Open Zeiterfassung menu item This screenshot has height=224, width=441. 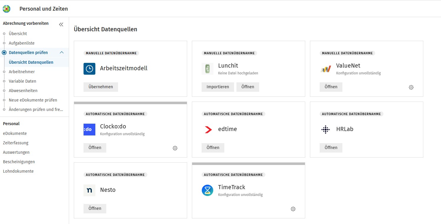coord(16,143)
